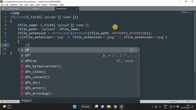
Task: Toggle the side bar status icon
Action: 2,101
